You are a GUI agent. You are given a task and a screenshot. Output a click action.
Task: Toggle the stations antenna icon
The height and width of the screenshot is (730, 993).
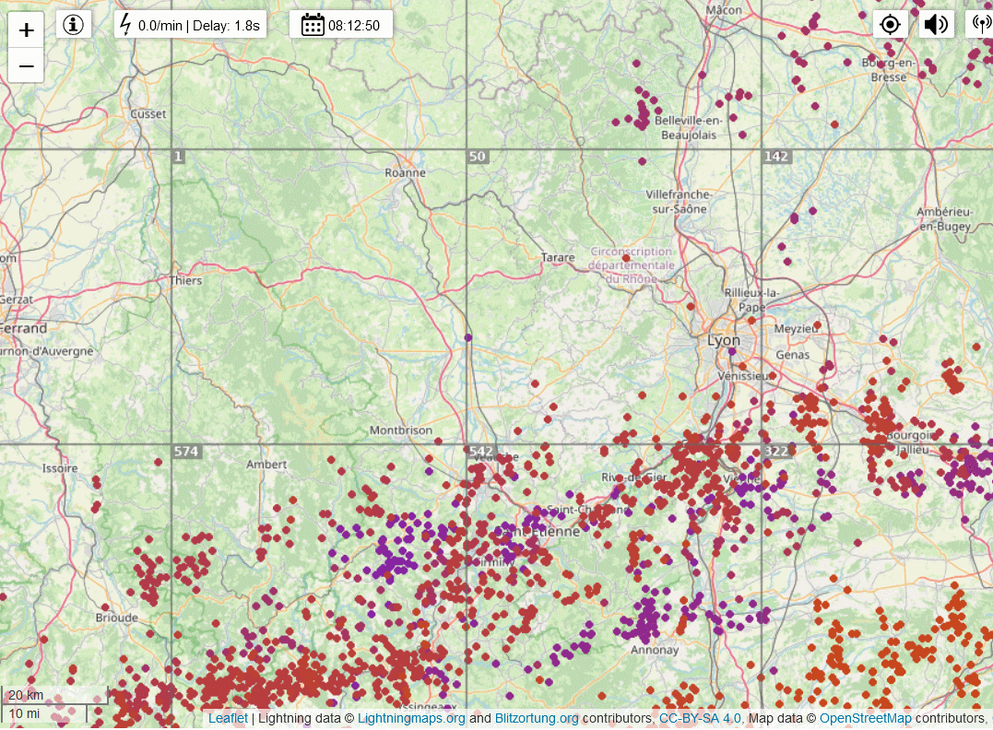tap(980, 25)
